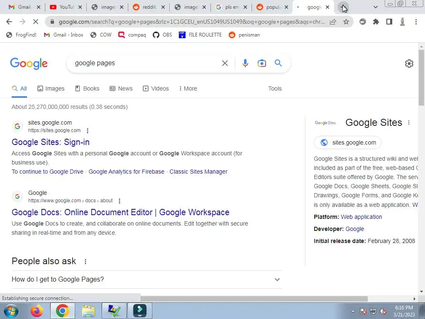Image resolution: width=425 pixels, height=319 pixels.
Task: Switch to the pls em Google tab
Action: coord(231,7)
